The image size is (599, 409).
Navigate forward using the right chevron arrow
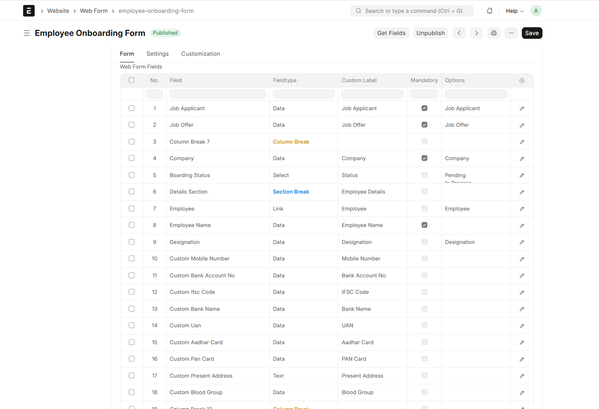(x=476, y=33)
